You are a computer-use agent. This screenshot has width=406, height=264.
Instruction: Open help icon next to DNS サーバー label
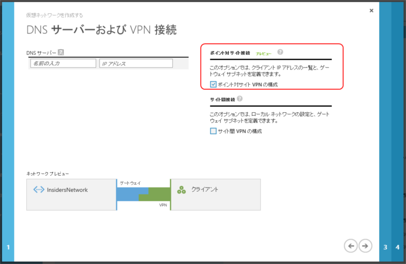click(61, 53)
